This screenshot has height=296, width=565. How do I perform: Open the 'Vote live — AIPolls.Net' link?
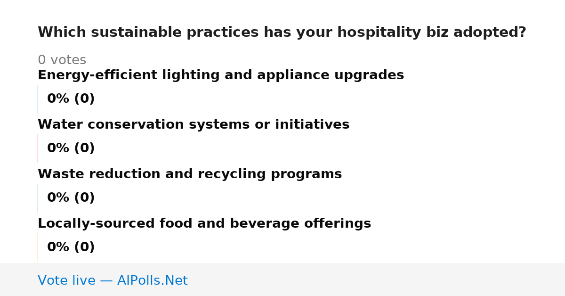point(113,281)
